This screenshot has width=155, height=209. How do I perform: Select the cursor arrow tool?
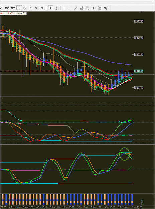click(x=50, y=8)
